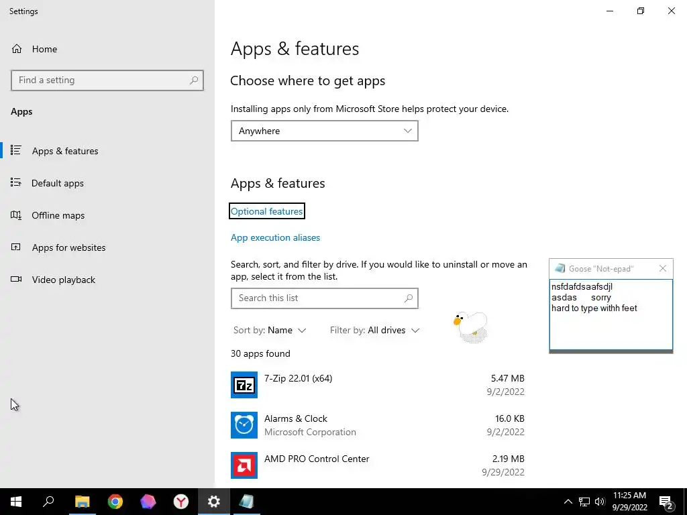This screenshot has width=687, height=515.
Task: Click the Search this list field
Action: pos(324,298)
